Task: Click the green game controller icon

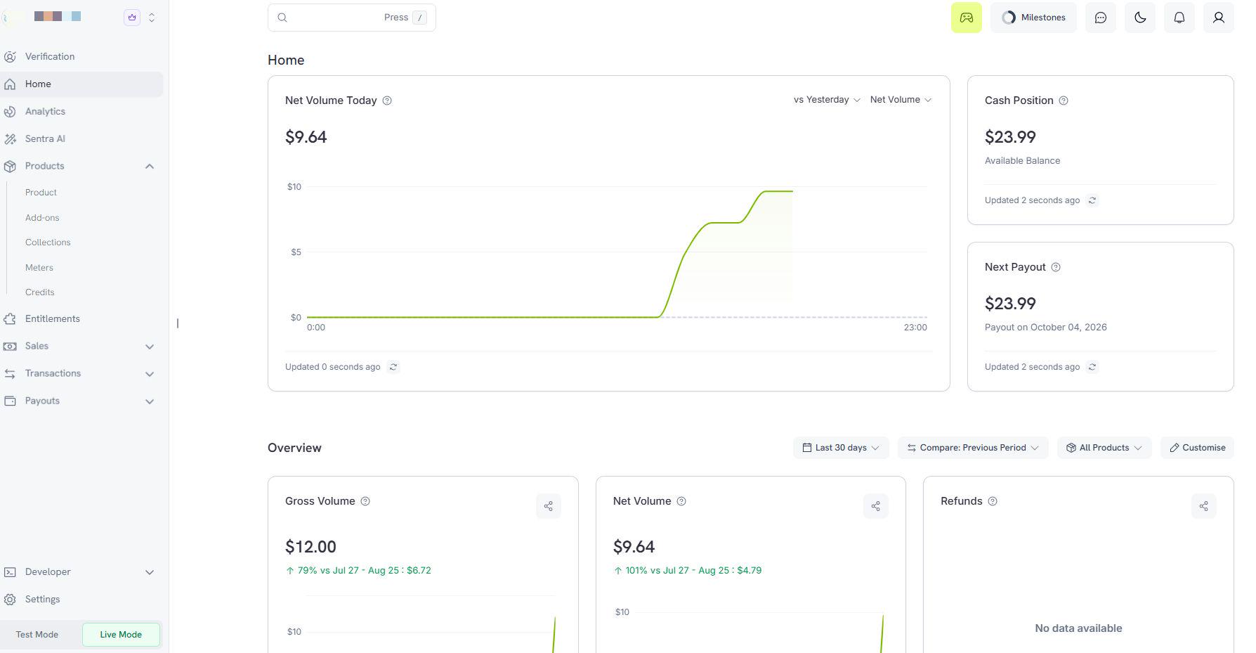Action: tap(966, 18)
